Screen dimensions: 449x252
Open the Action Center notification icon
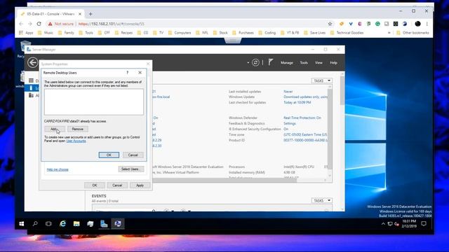pyautogui.click(x=424, y=224)
